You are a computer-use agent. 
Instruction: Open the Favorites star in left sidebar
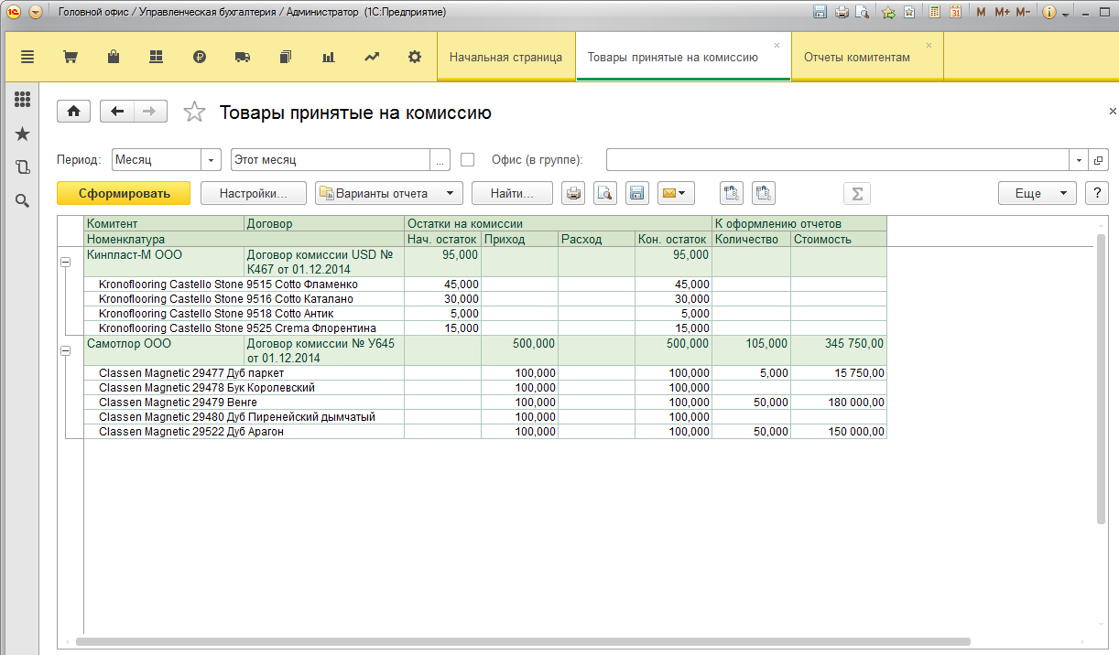(23, 134)
